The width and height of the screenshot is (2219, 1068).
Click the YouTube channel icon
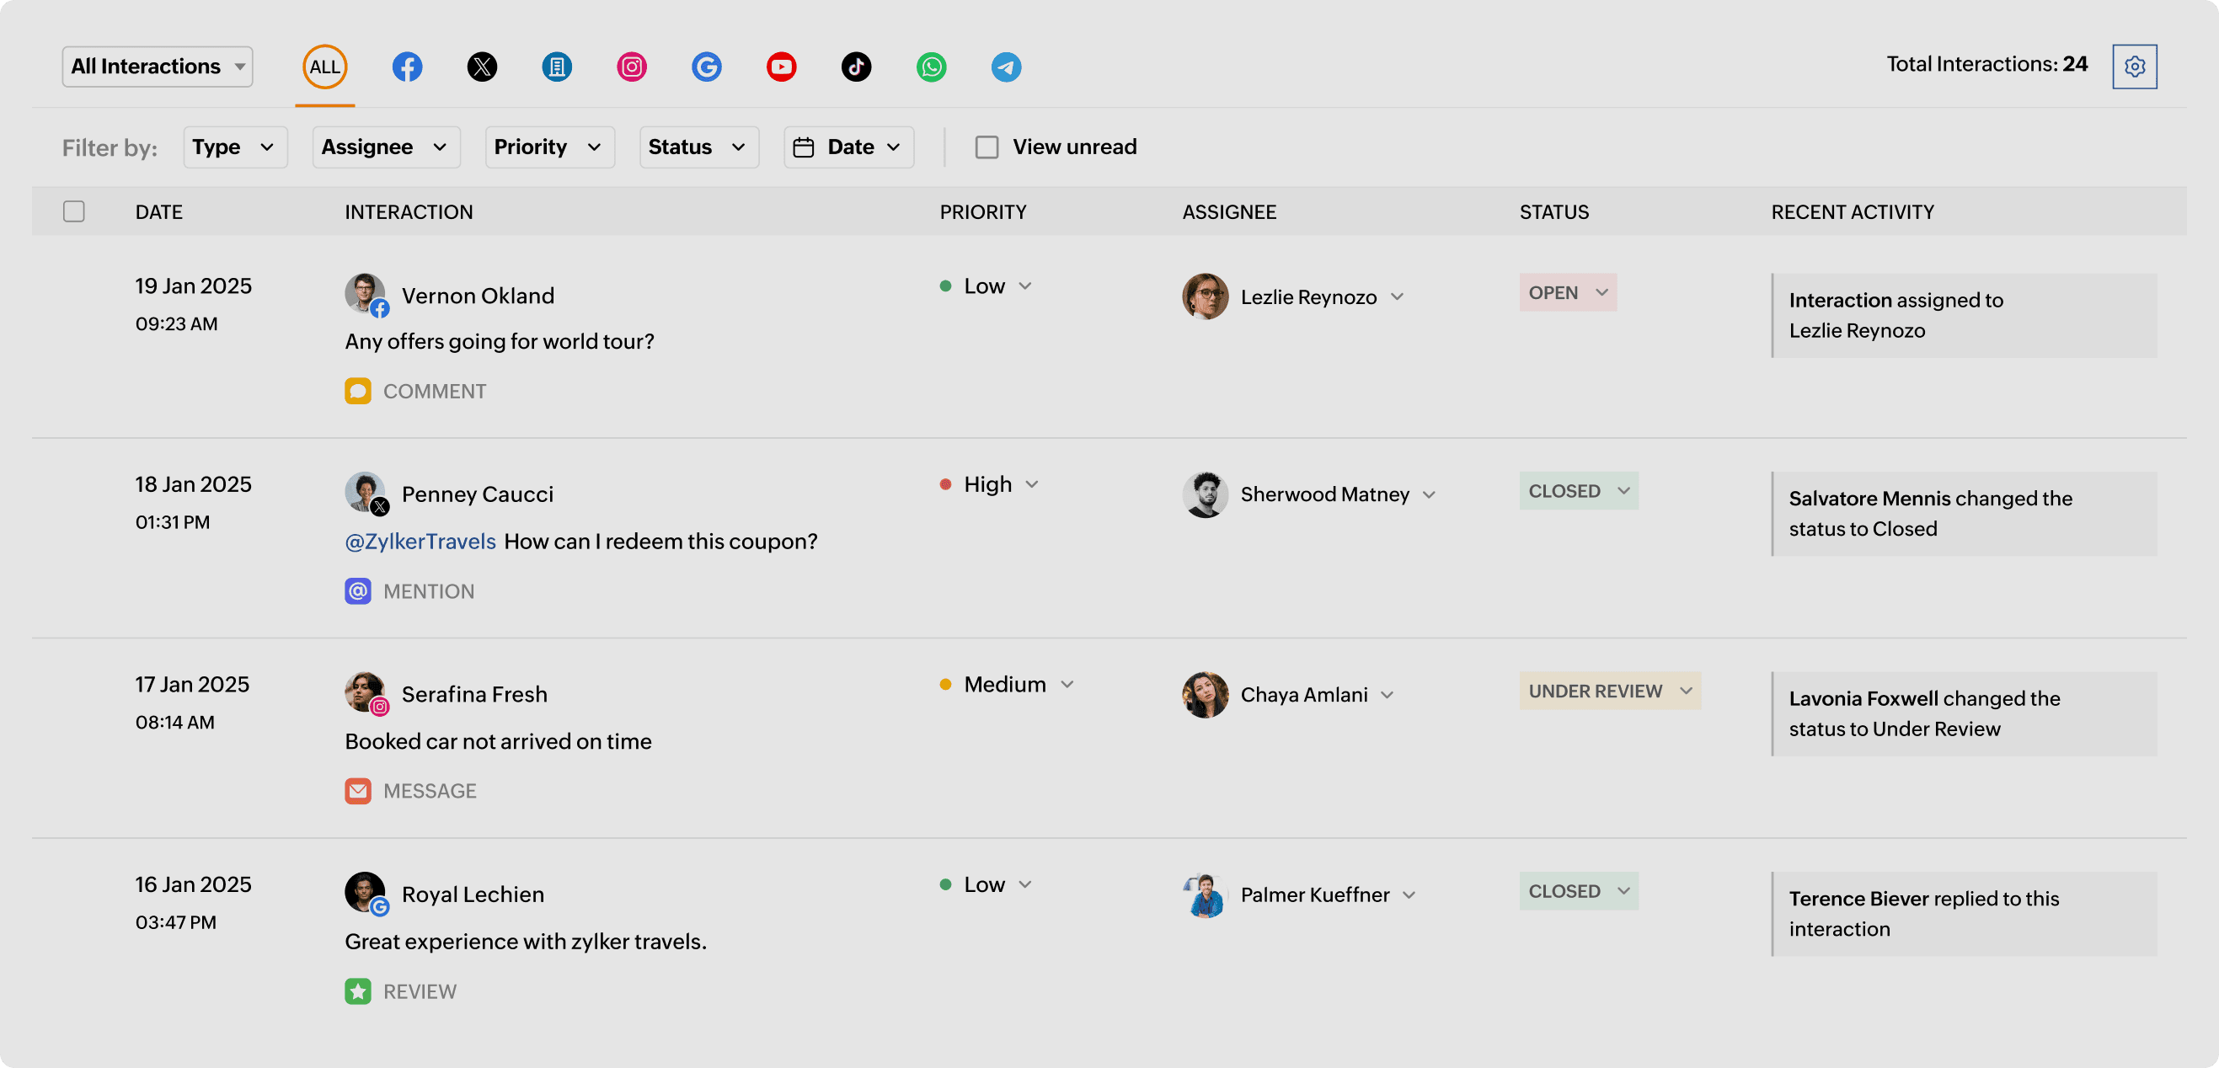tap(781, 67)
